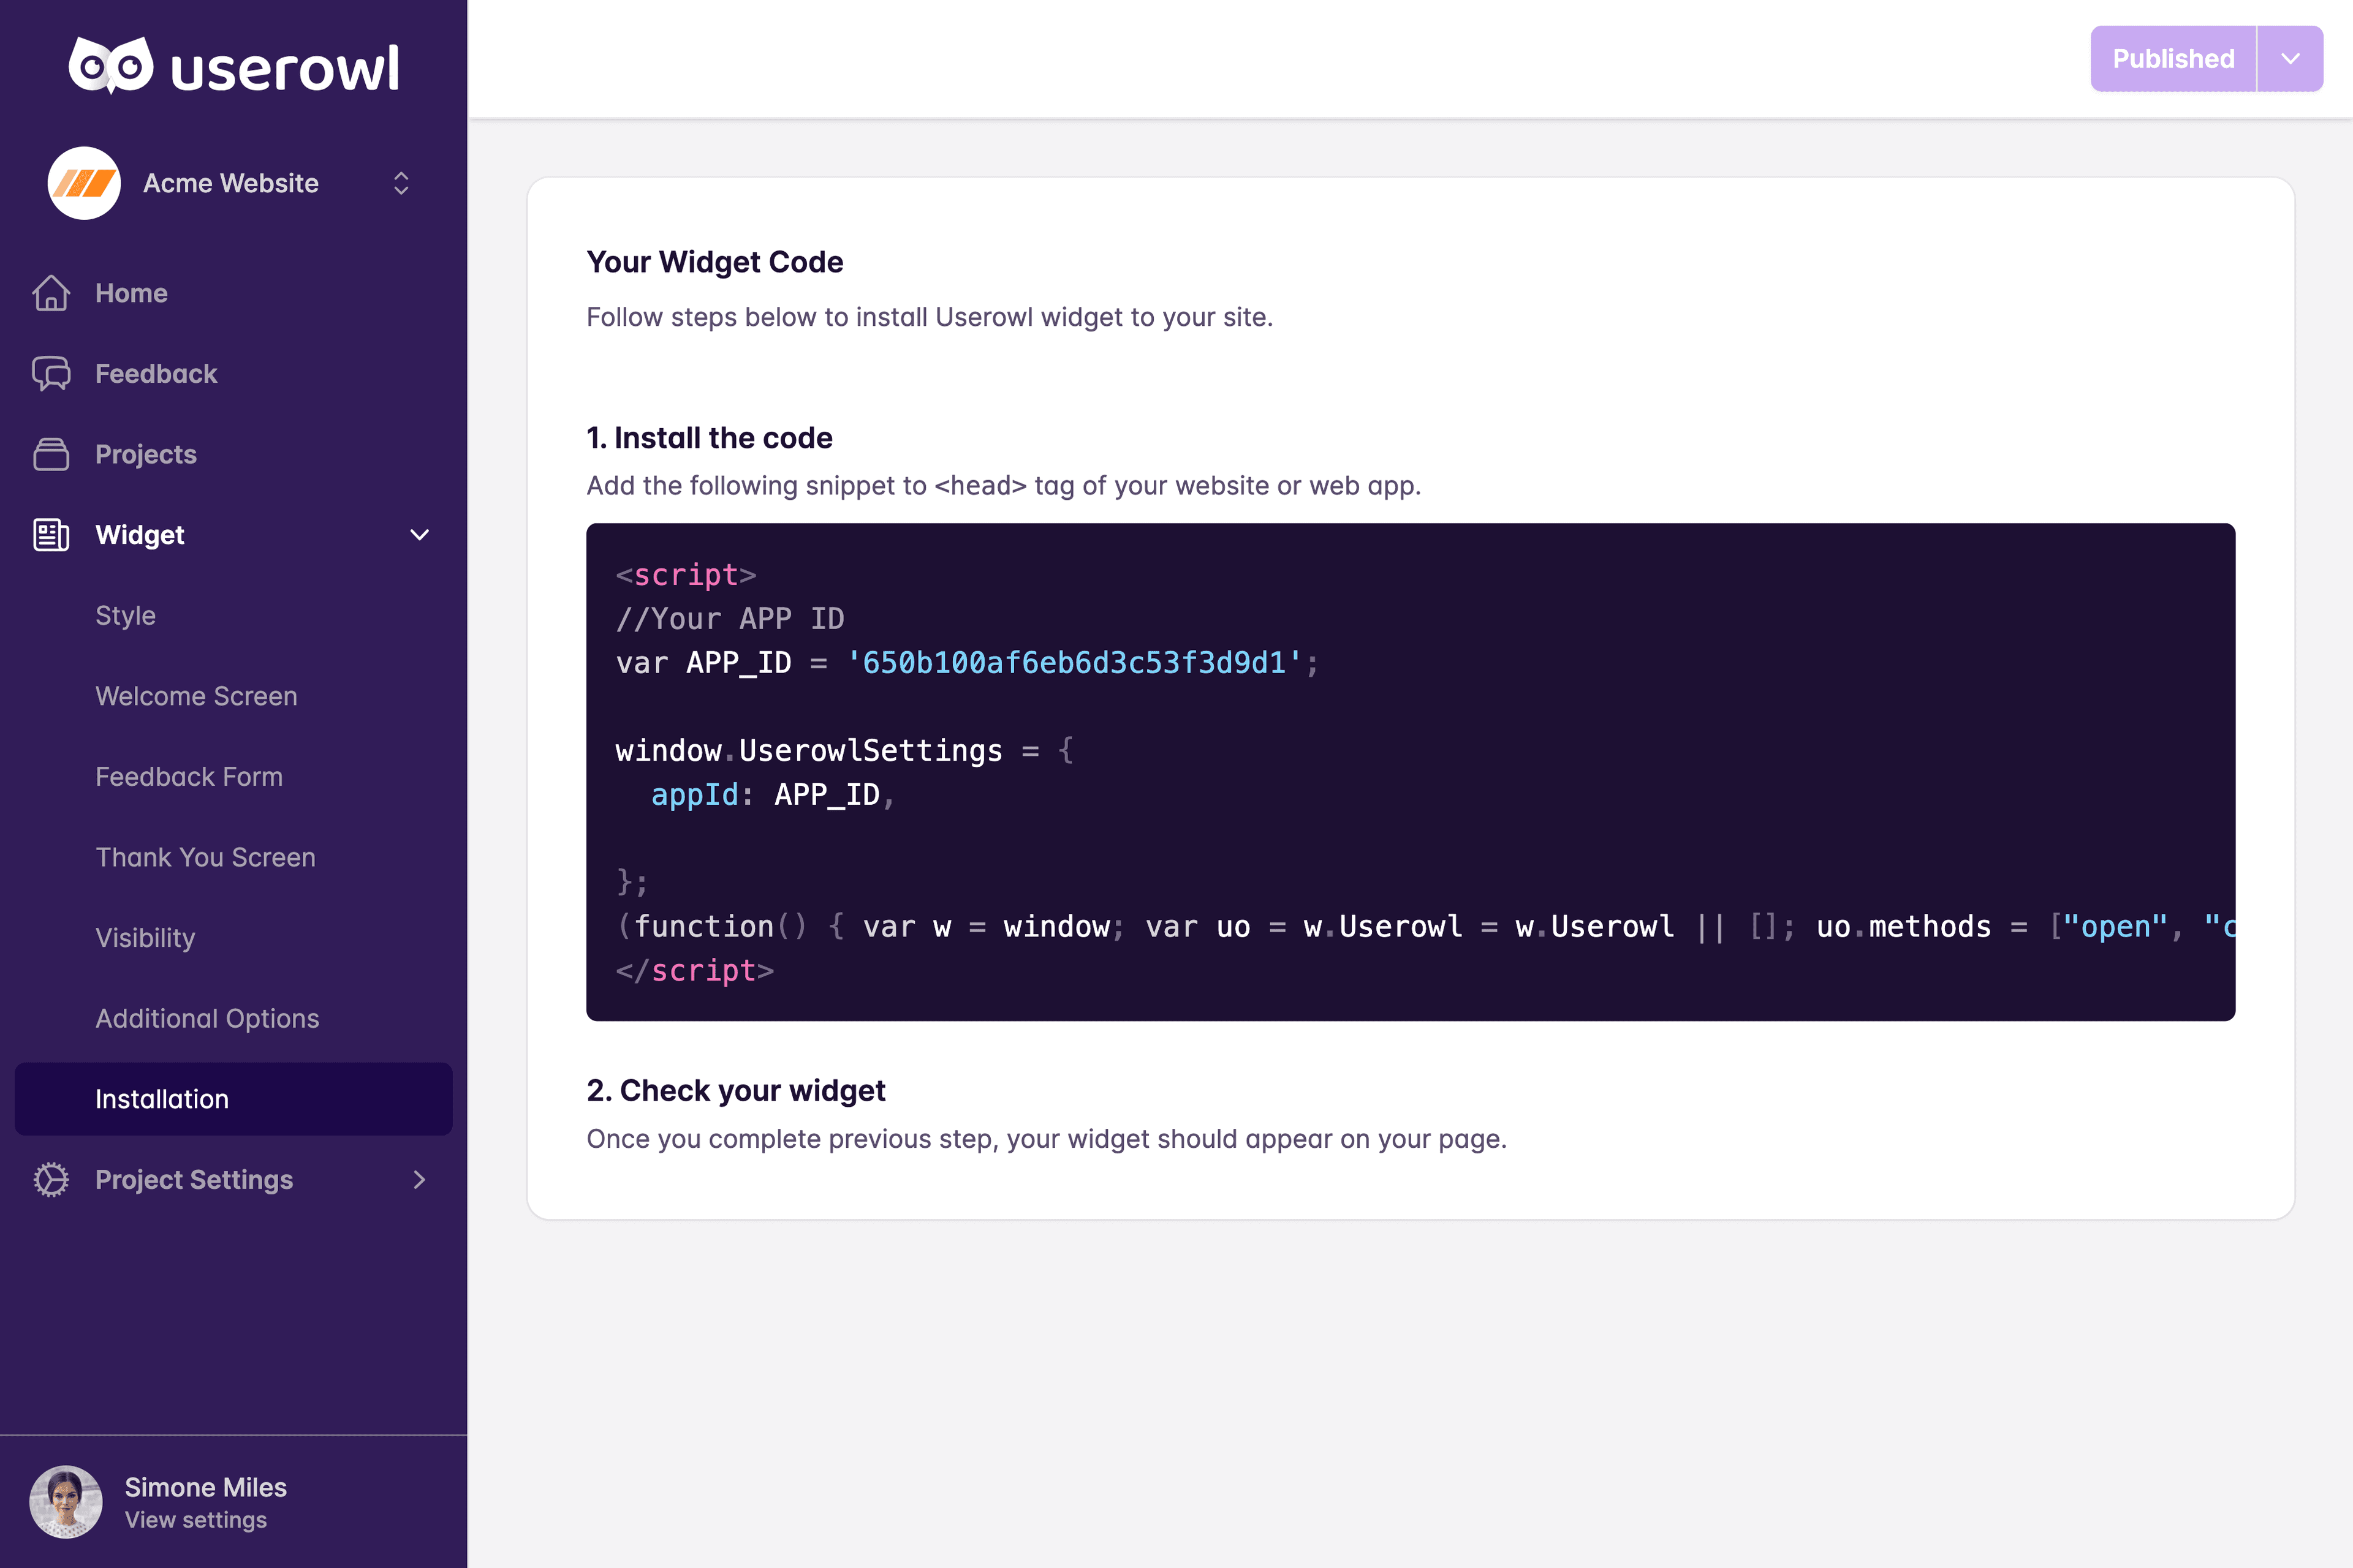The height and width of the screenshot is (1568, 2353).
Task: Click the Userowl owl logo
Action: coord(233,66)
